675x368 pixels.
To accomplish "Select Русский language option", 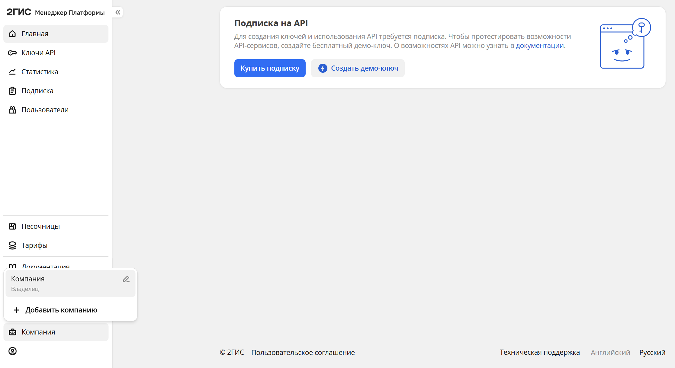I will (x=652, y=352).
